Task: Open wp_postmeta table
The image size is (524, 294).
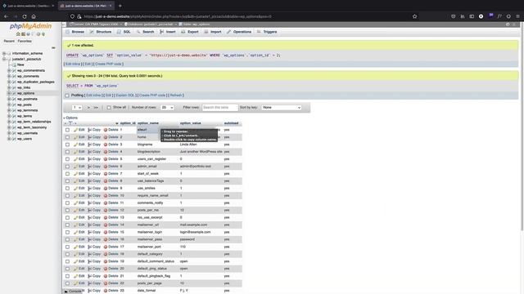Action: [x=27, y=99]
